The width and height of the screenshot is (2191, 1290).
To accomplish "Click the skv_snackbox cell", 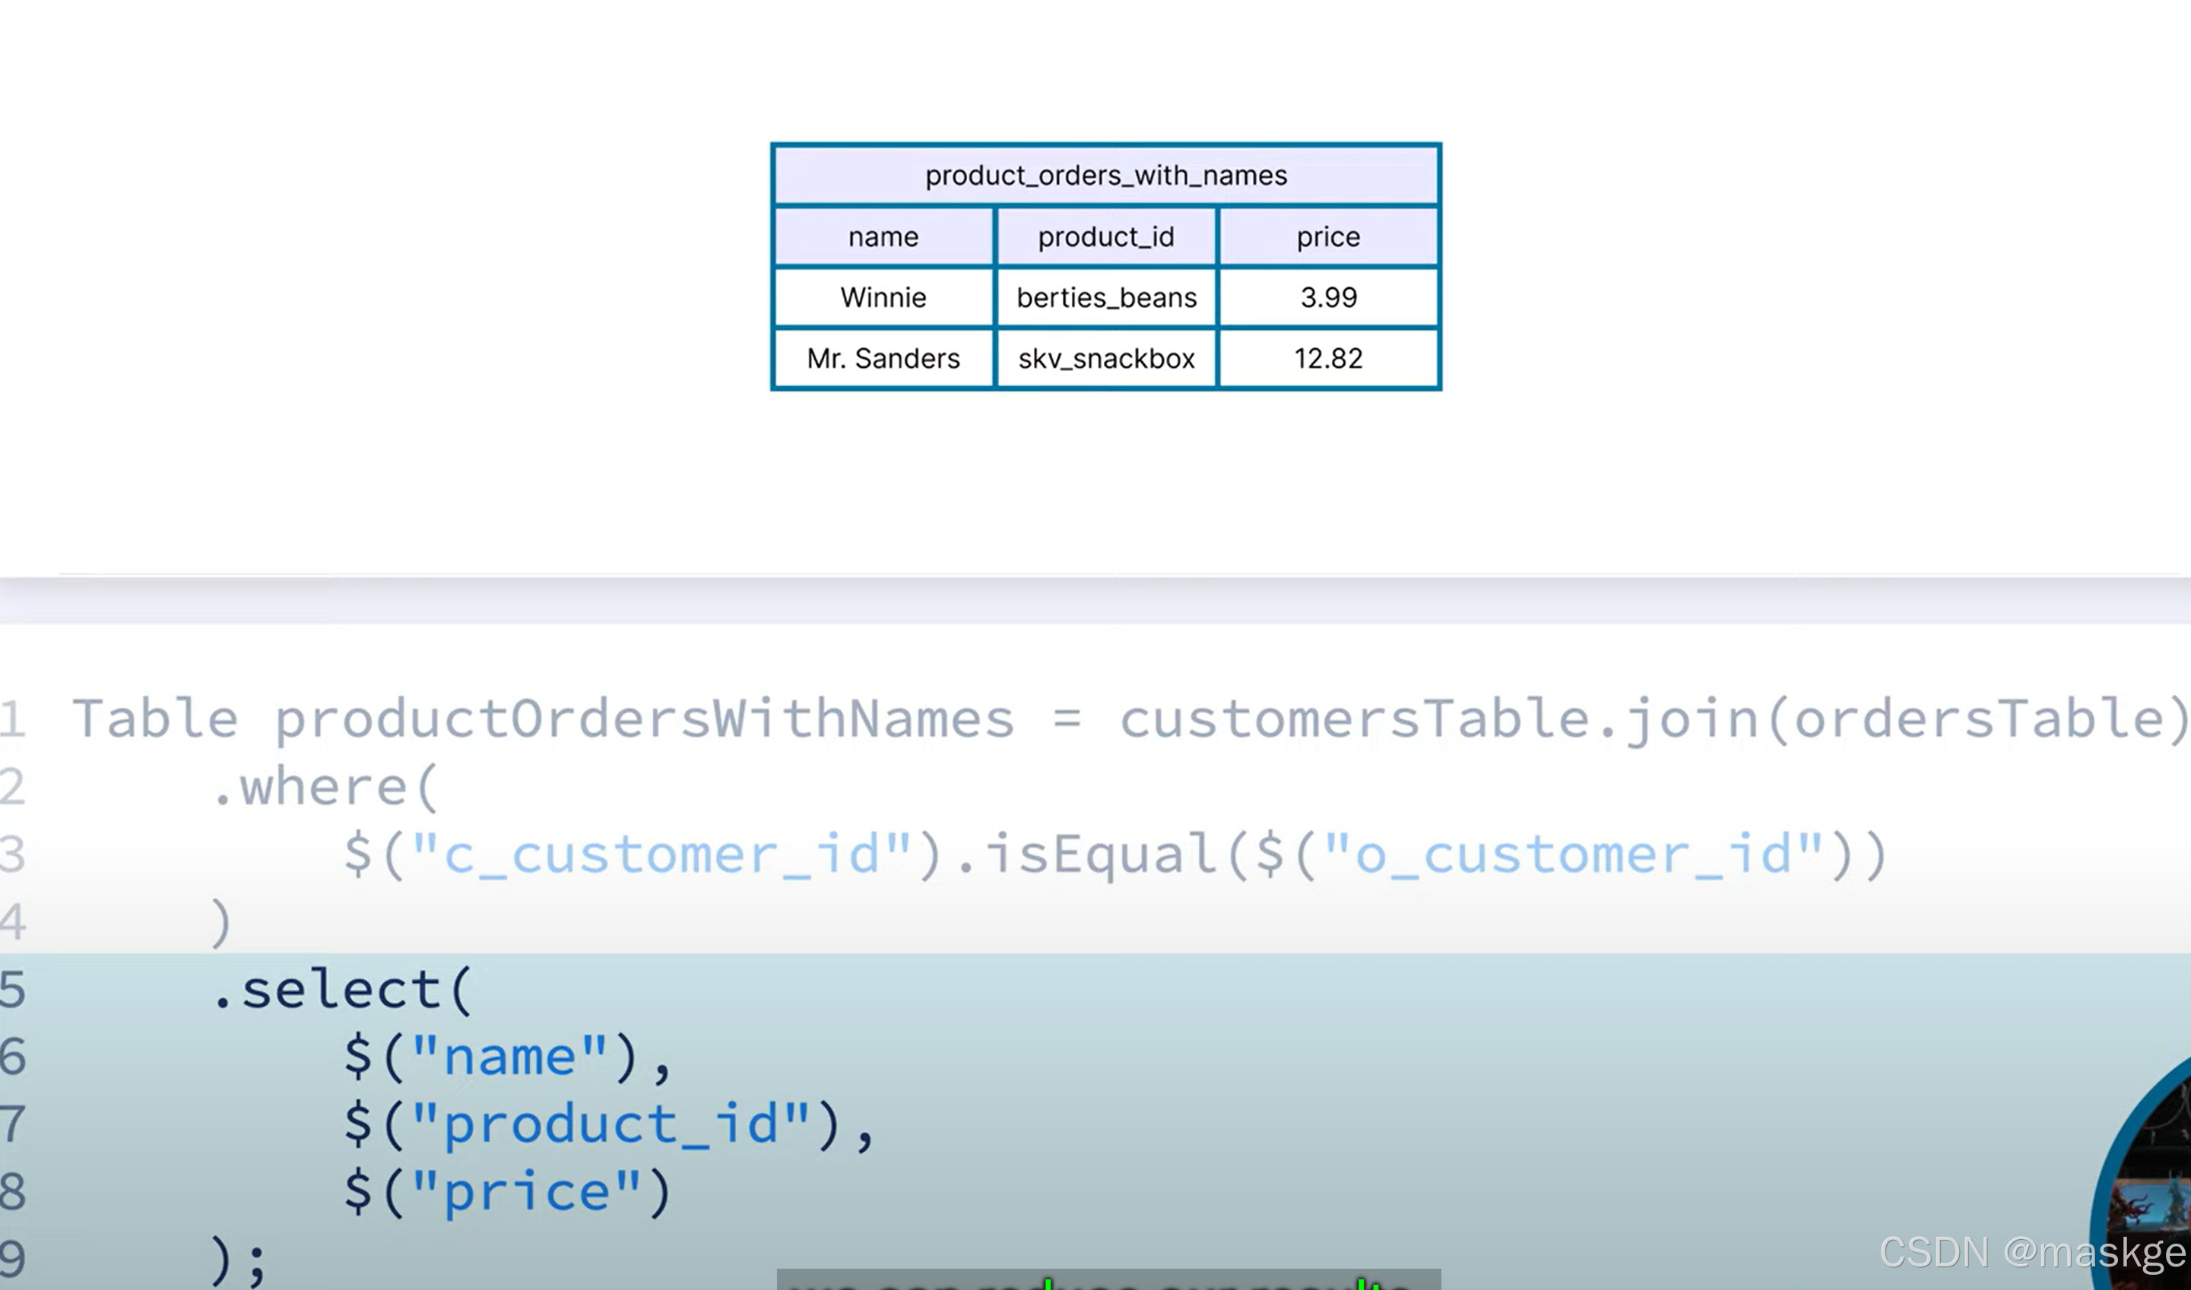I will (x=1106, y=358).
